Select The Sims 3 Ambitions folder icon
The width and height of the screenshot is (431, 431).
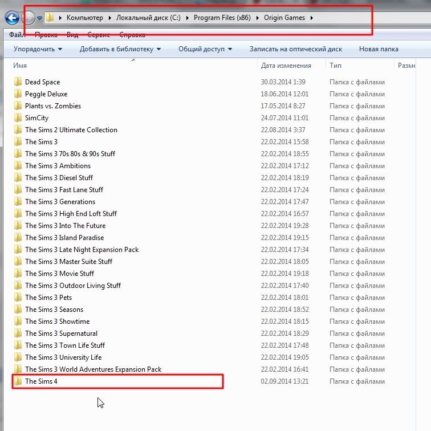tap(18, 165)
